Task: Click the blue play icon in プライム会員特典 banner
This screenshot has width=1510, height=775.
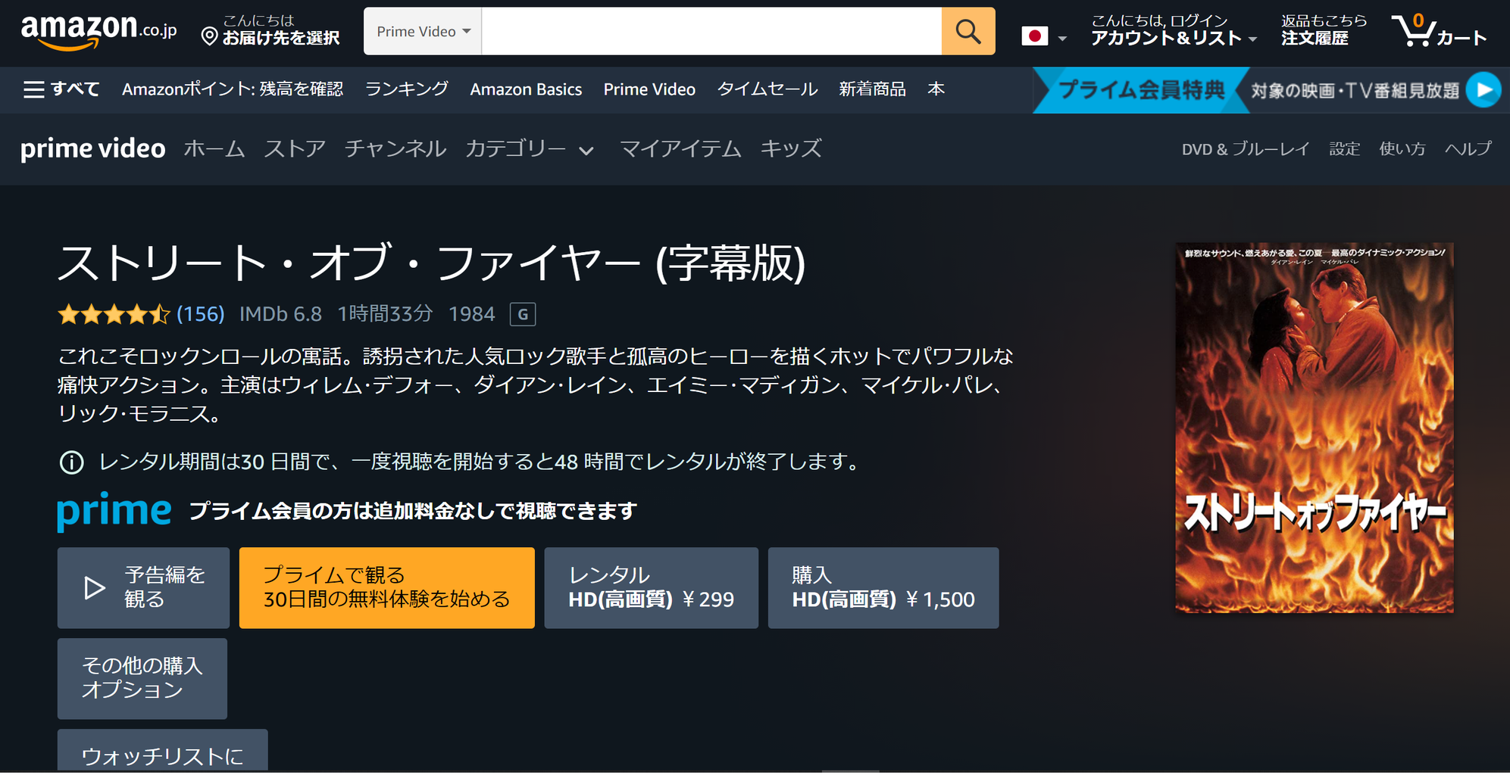Action: 1483,89
